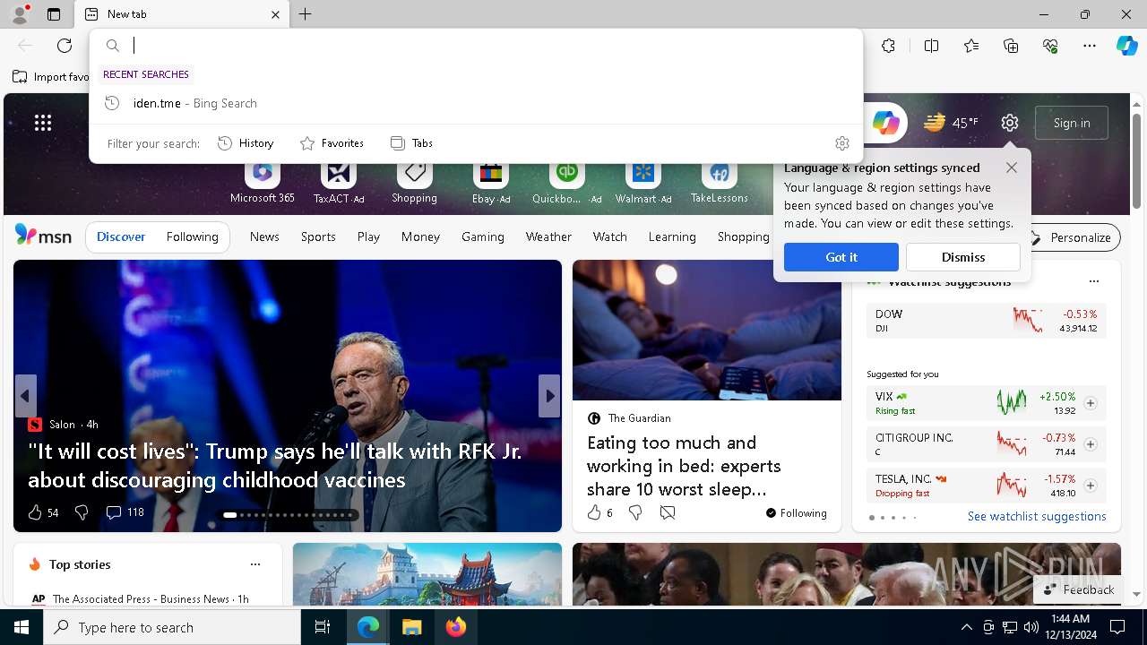Image resolution: width=1147 pixels, height=645 pixels.
Task: Dislike the RFK Jr. article
Action: click(x=82, y=512)
